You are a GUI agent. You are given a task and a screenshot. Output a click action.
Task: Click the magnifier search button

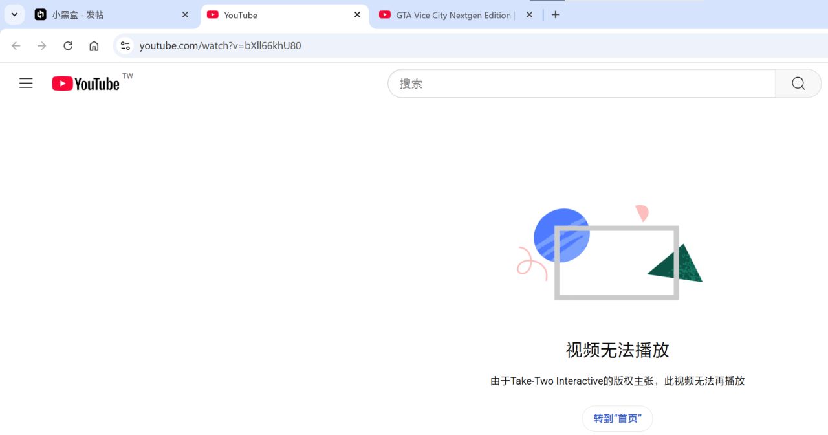798,84
